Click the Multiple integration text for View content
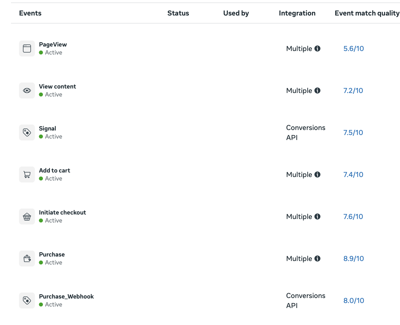Screen dimensions: 400x325 (x=299, y=91)
